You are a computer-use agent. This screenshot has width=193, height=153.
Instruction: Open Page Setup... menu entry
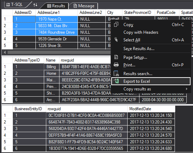tap(151, 57)
